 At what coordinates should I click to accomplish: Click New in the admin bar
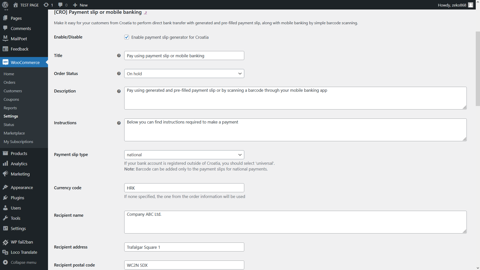(x=83, y=5)
